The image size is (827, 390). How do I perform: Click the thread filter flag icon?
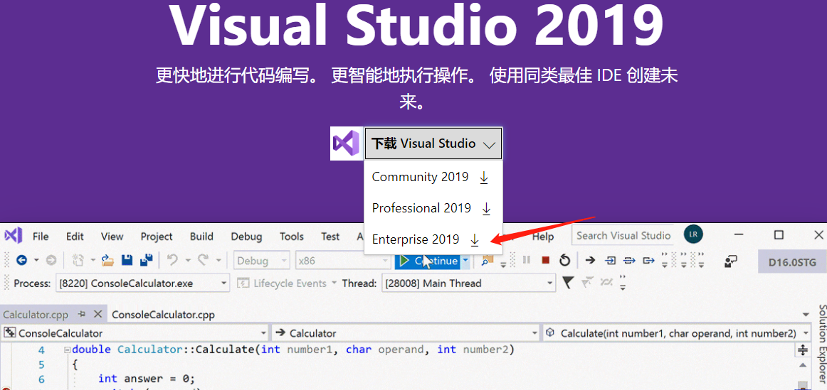coord(567,283)
